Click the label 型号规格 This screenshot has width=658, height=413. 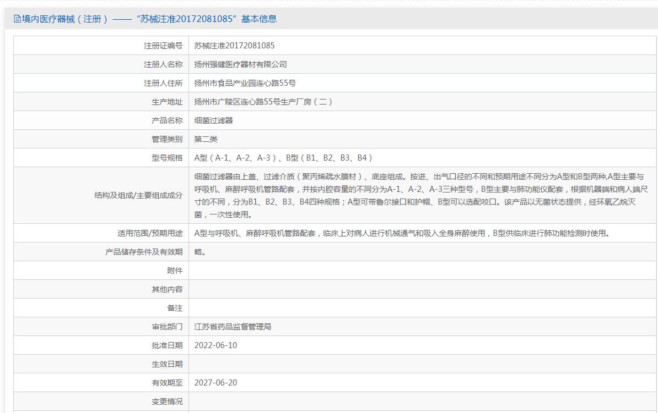(167, 158)
